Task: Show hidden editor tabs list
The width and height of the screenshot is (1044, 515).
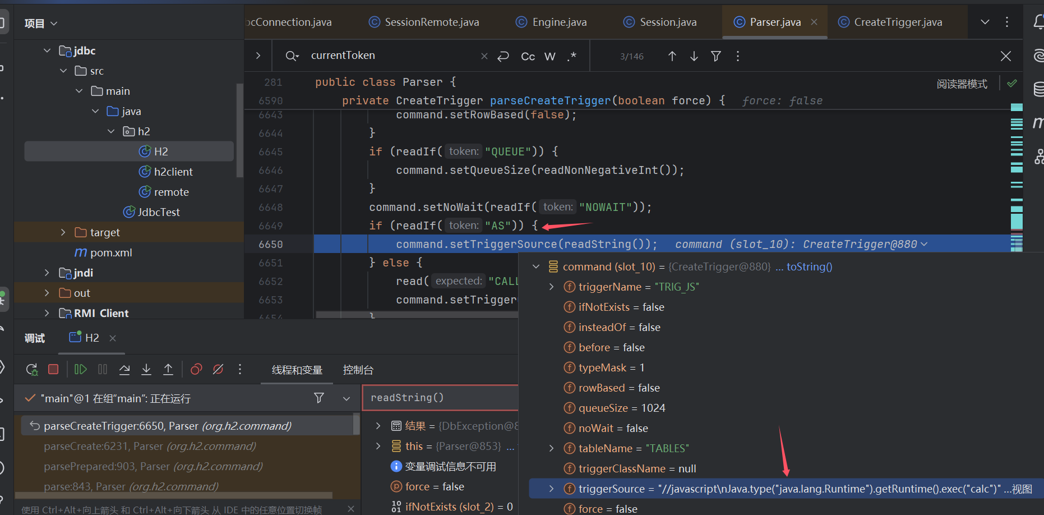Action: point(985,22)
